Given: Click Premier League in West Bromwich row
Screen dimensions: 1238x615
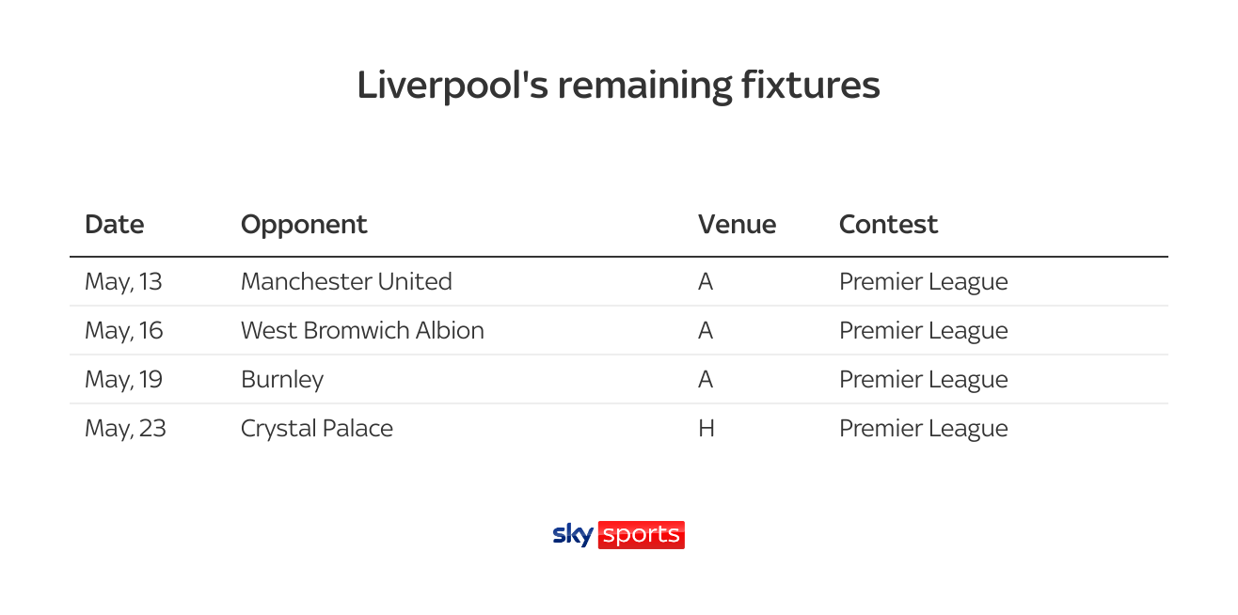Looking at the screenshot, I should tap(924, 331).
